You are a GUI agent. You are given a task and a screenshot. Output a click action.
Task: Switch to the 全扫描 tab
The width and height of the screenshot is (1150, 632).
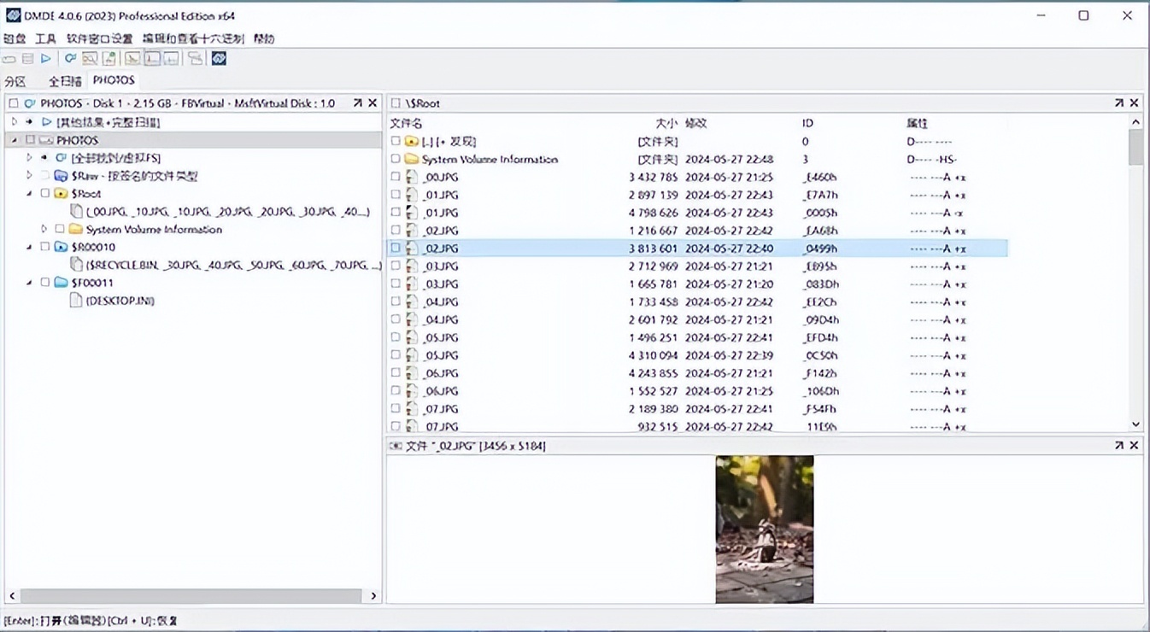65,81
